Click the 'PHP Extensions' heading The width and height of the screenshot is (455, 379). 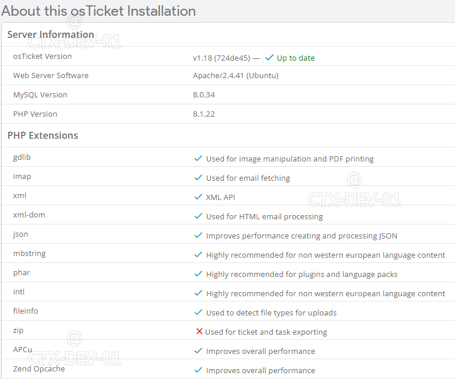(43, 135)
